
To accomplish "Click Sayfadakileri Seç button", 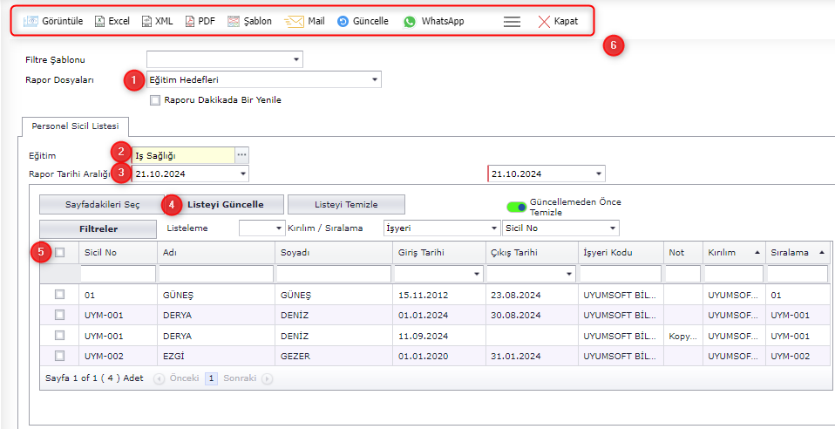I will click(102, 205).
